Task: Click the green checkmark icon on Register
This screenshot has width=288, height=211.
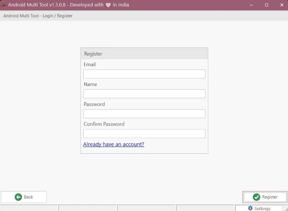Action: 256,197
